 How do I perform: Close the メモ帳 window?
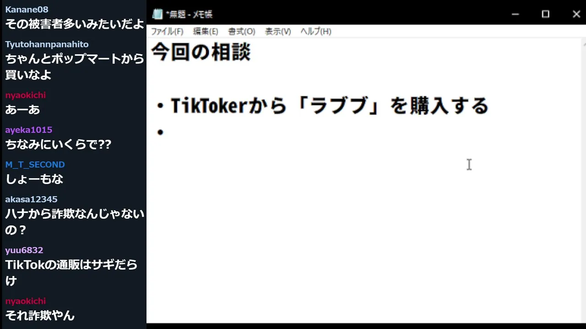pyautogui.click(x=576, y=14)
